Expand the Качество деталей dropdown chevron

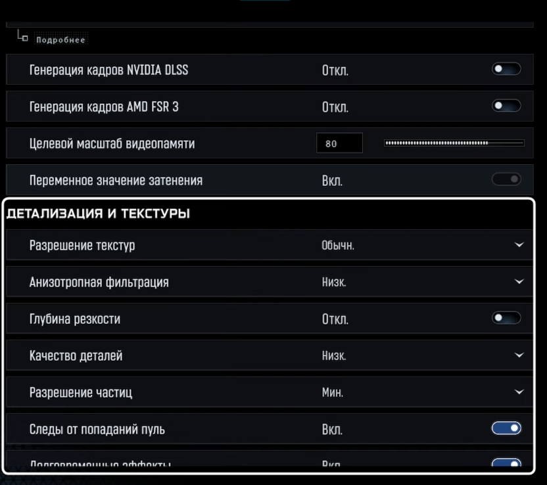(x=519, y=356)
